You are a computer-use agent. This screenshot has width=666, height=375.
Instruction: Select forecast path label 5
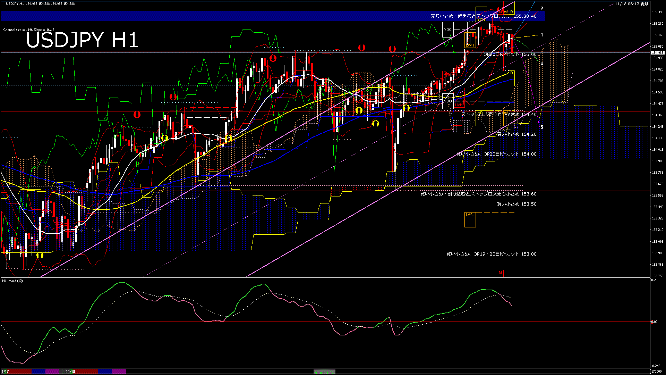click(542, 127)
